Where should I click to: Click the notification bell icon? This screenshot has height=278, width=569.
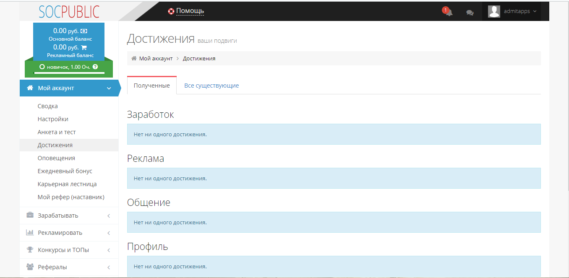coord(448,12)
